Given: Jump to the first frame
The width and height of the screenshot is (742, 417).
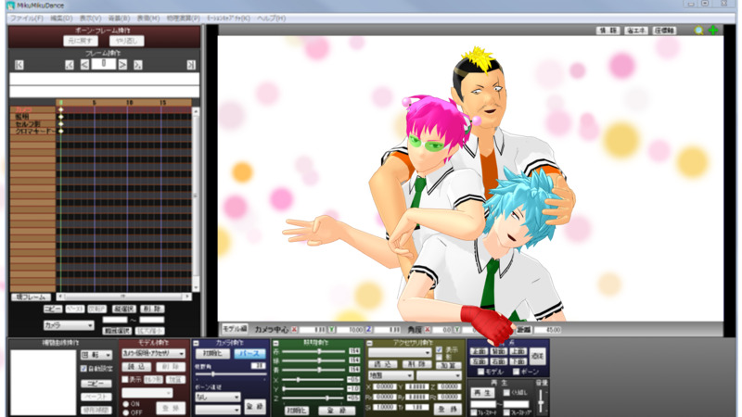Looking at the screenshot, I should [19, 65].
